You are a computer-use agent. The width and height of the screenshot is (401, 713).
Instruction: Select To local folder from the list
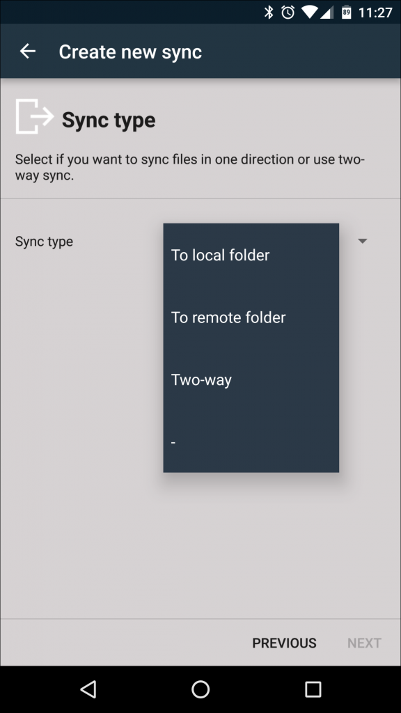(x=220, y=255)
